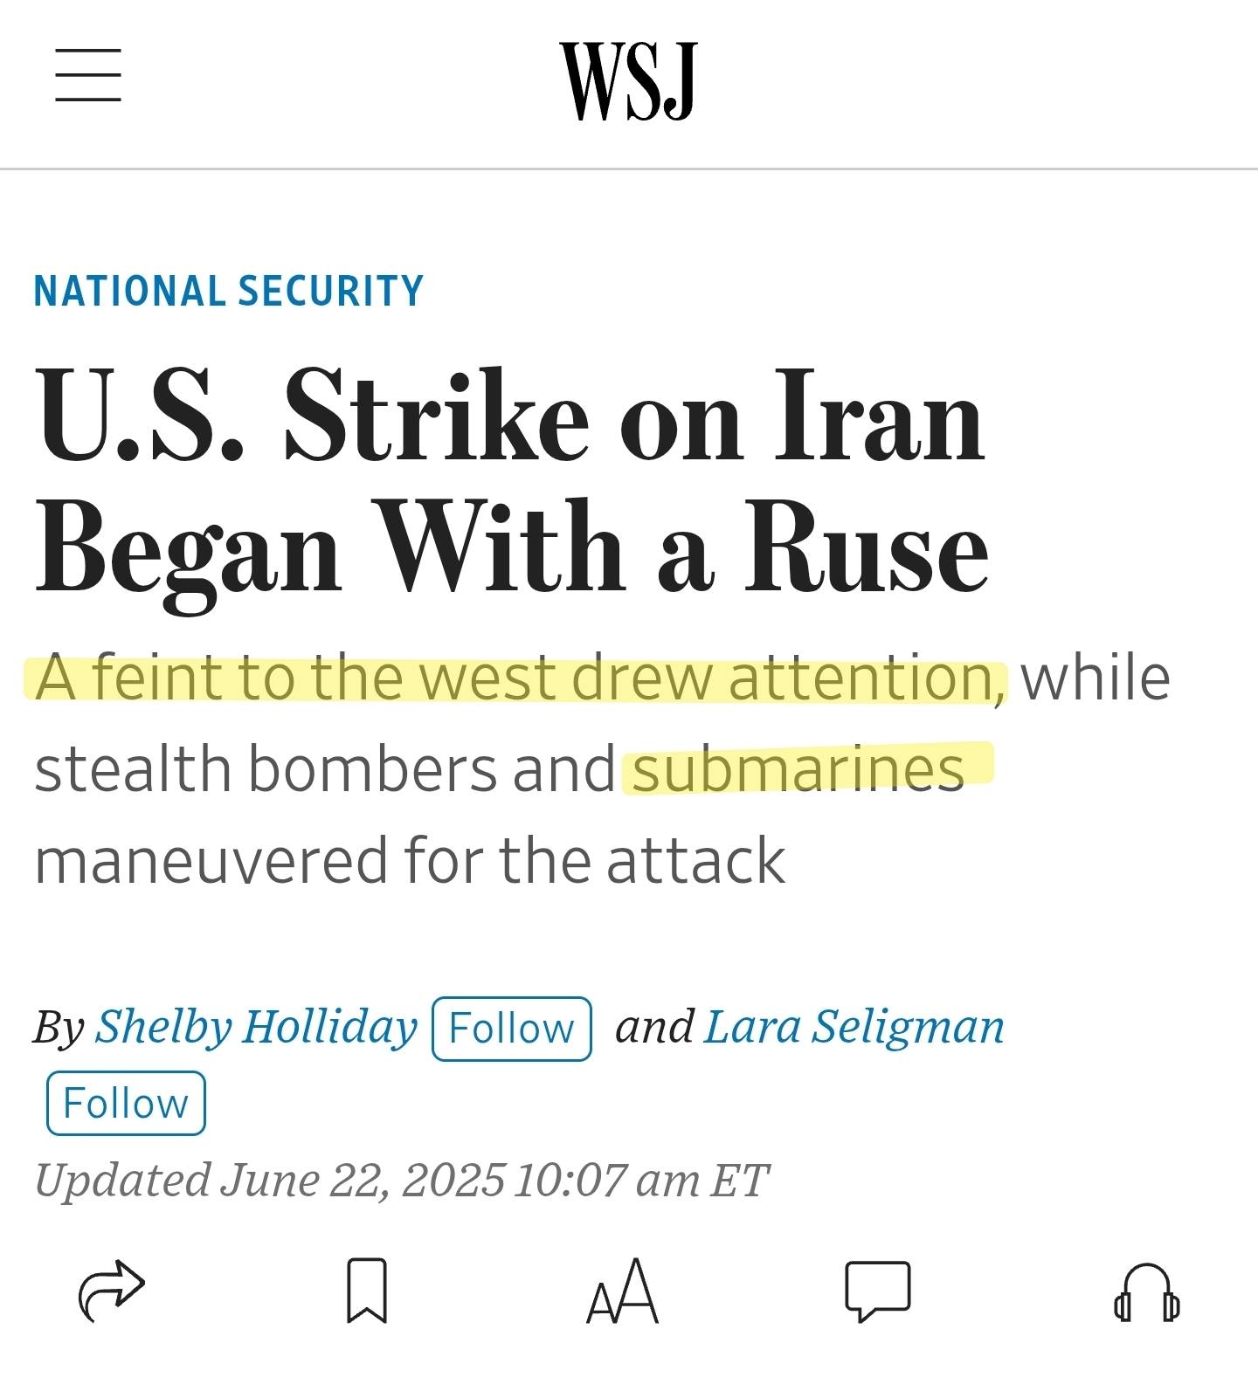Screen dimensions: 1258x1391
Task: Tap the share arrow icon
Action: (x=112, y=1290)
